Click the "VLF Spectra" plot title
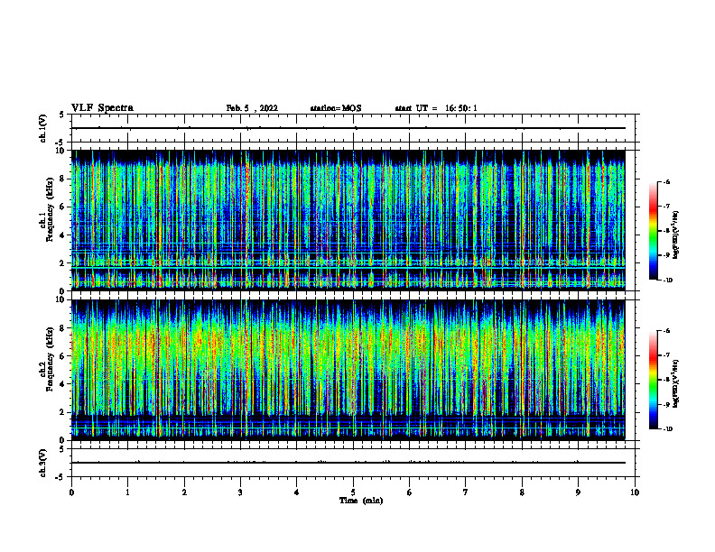 pyautogui.click(x=102, y=108)
